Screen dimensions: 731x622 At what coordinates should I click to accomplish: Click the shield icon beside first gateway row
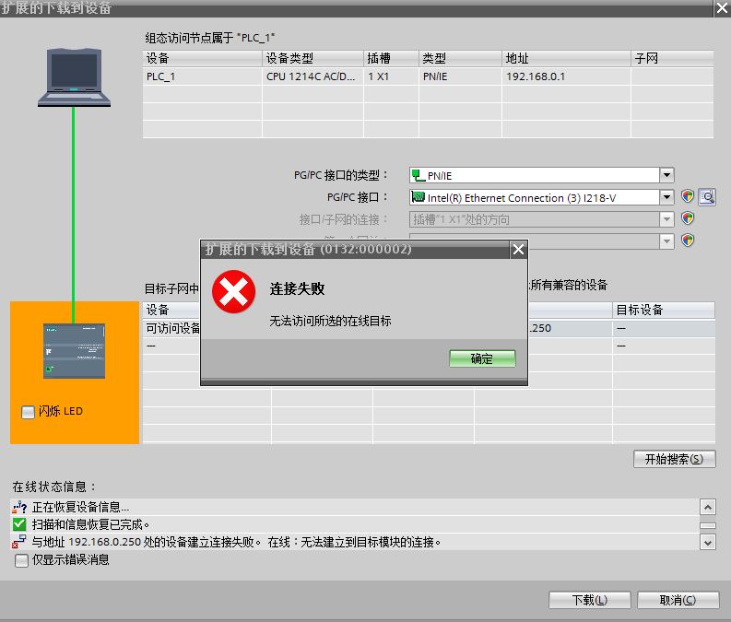pyautogui.click(x=688, y=241)
